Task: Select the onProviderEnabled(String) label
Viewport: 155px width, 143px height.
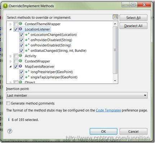Action: pyautogui.click(x=51, y=45)
